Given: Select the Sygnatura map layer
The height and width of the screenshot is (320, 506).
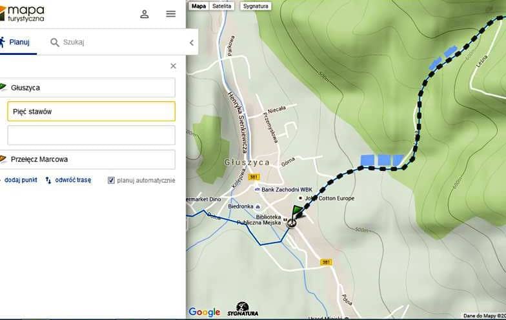Looking at the screenshot, I should [x=256, y=6].
